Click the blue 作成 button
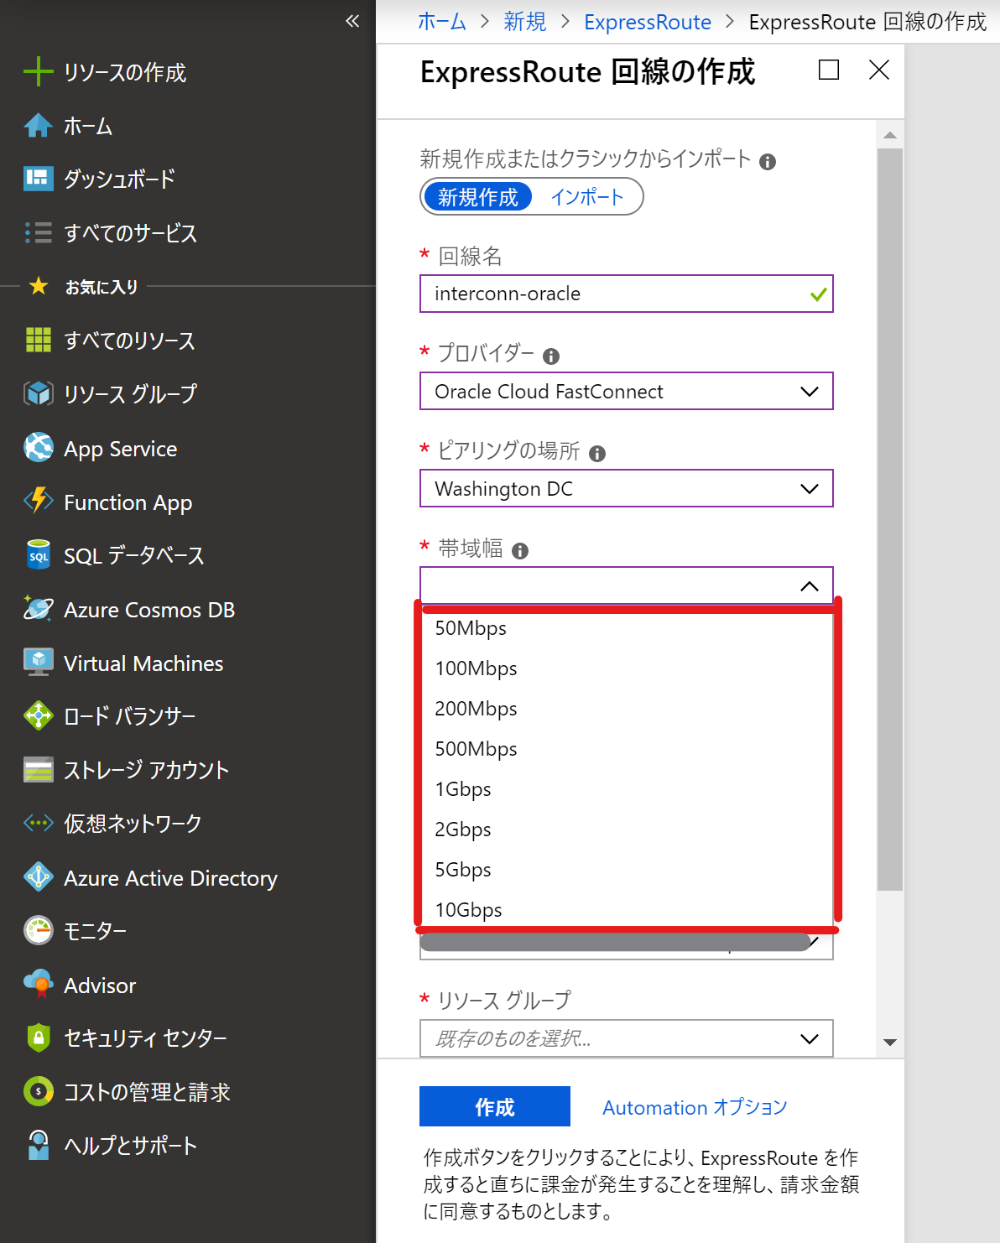This screenshot has width=1000, height=1243. [494, 1107]
